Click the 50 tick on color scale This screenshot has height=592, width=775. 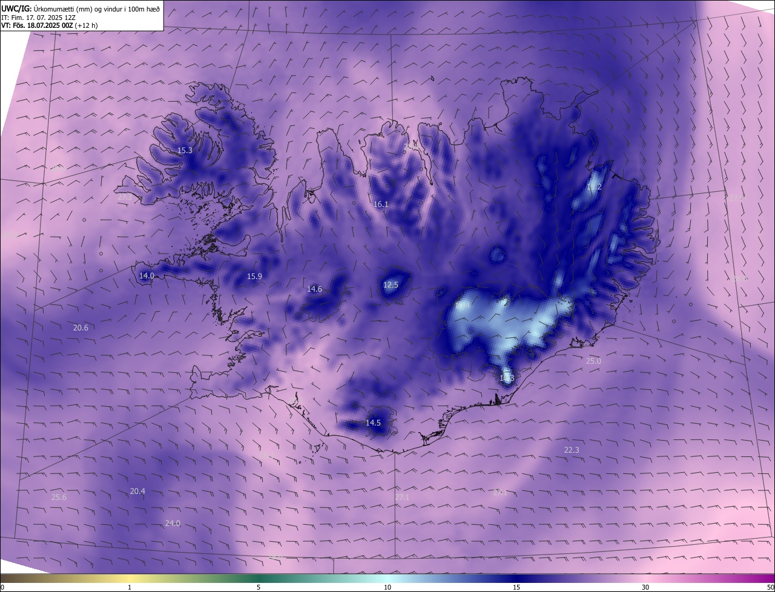770,587
